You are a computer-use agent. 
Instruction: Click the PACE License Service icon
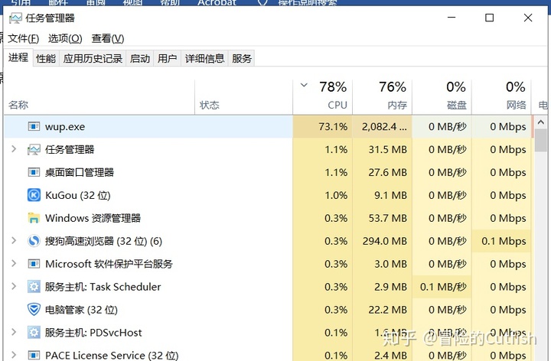point(34,355)
